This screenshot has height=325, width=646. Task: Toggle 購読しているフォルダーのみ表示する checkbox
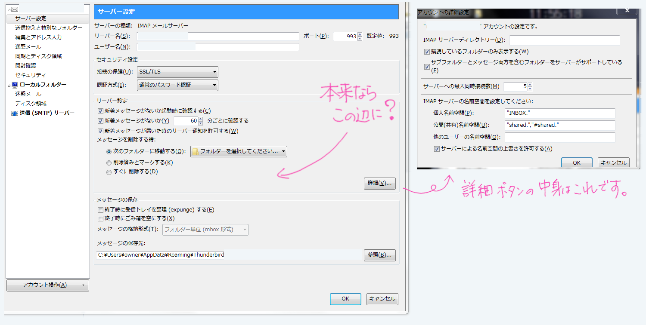pos(427,52)
